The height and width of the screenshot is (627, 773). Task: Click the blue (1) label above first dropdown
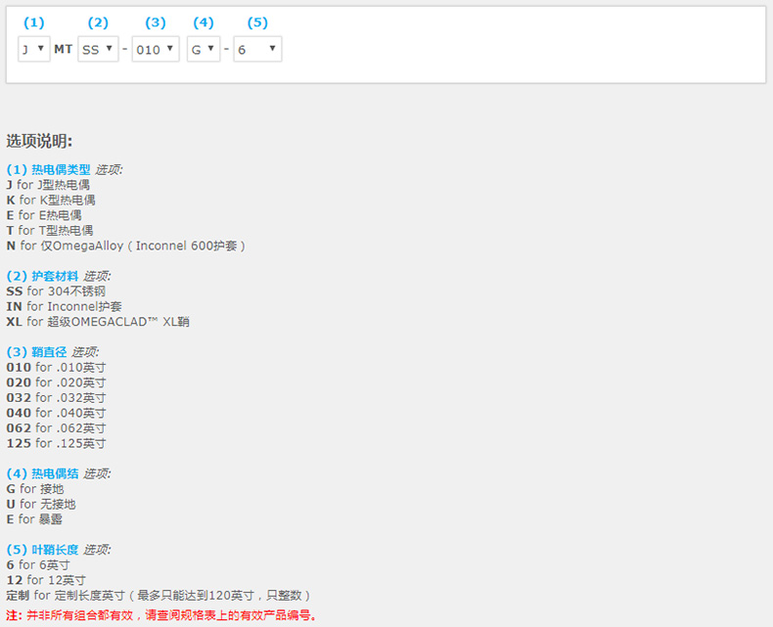[x=34, y=22]
